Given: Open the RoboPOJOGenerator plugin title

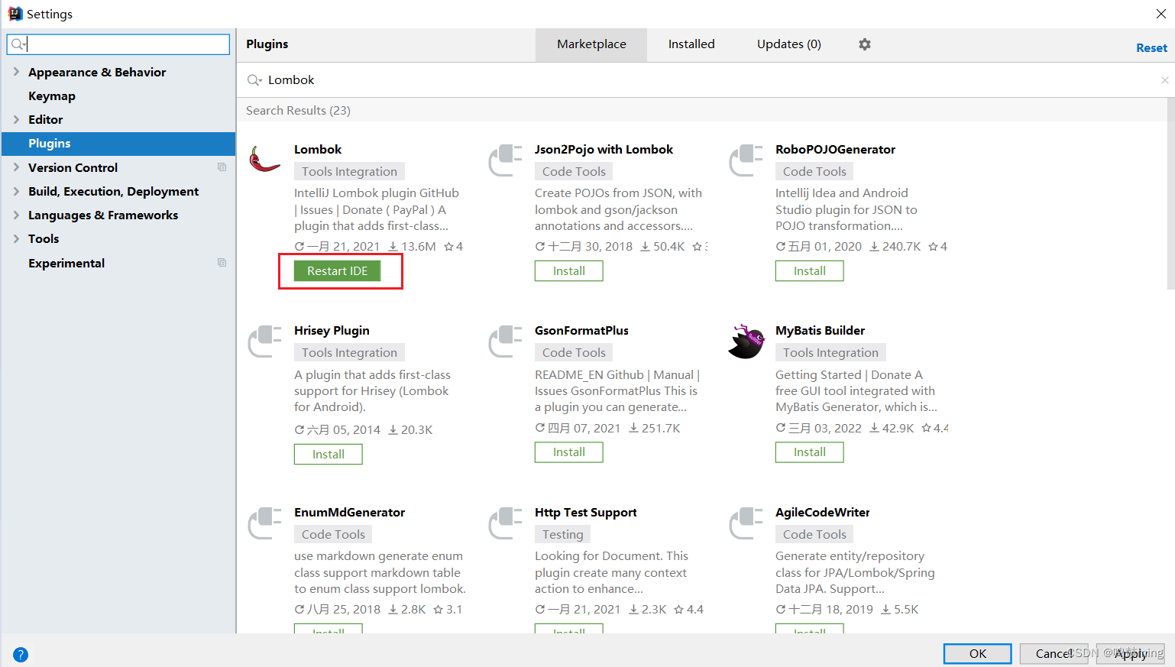Looking at the screenshot, I should click(835, 150).
